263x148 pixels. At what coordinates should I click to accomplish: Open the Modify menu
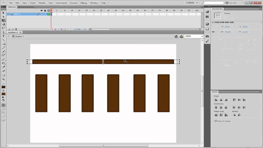coord(42,3)
